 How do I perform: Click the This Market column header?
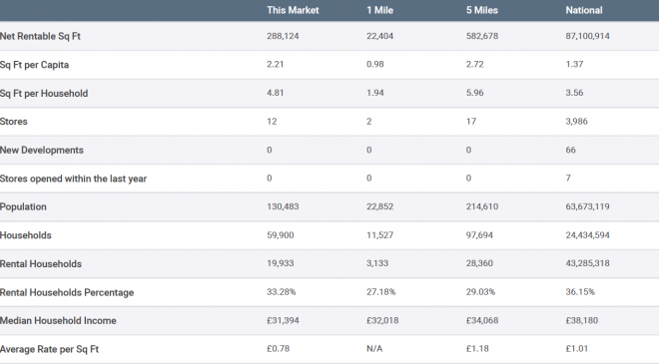point(293,10)
